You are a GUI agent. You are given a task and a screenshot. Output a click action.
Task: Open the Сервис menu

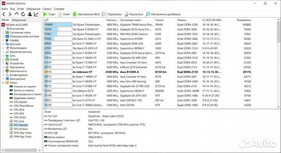[x=47, y=9]
